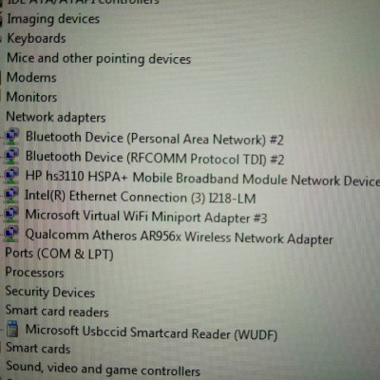Select Sound, video and game controllers
Image resolution: width=380 pixels, height=380 pixels.
click(104, 369)
